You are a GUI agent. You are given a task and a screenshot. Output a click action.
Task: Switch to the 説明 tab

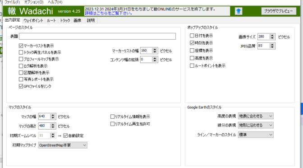coord(91,20)
